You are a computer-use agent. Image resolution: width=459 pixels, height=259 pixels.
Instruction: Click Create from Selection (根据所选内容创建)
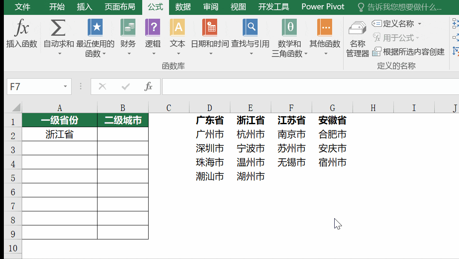408,52
